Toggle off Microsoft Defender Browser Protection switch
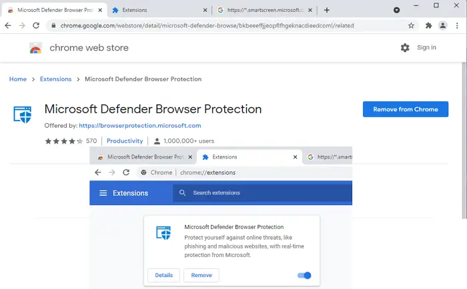The height and width of the screenshot is (289, 467). pos(304,275)
